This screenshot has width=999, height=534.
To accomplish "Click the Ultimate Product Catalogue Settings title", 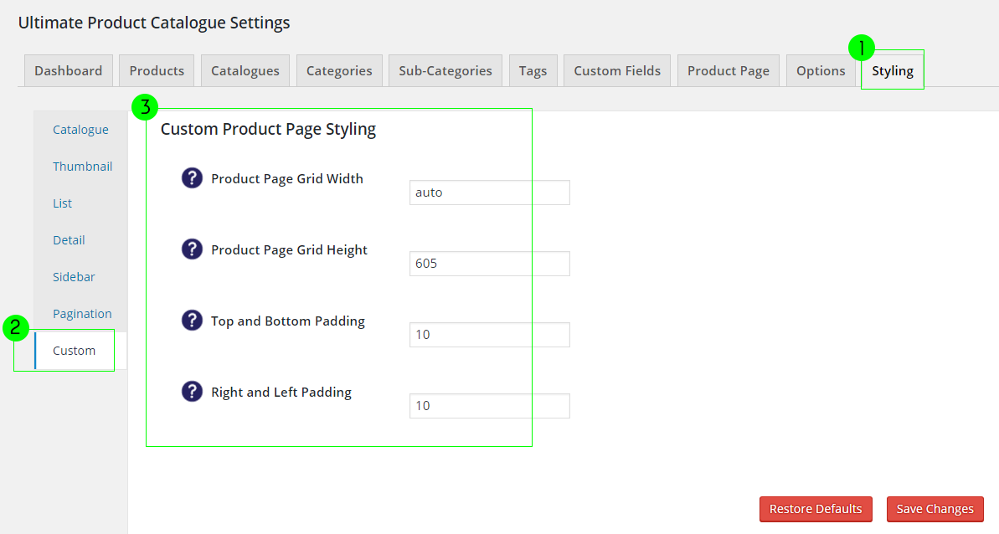I will pos(154,23).
